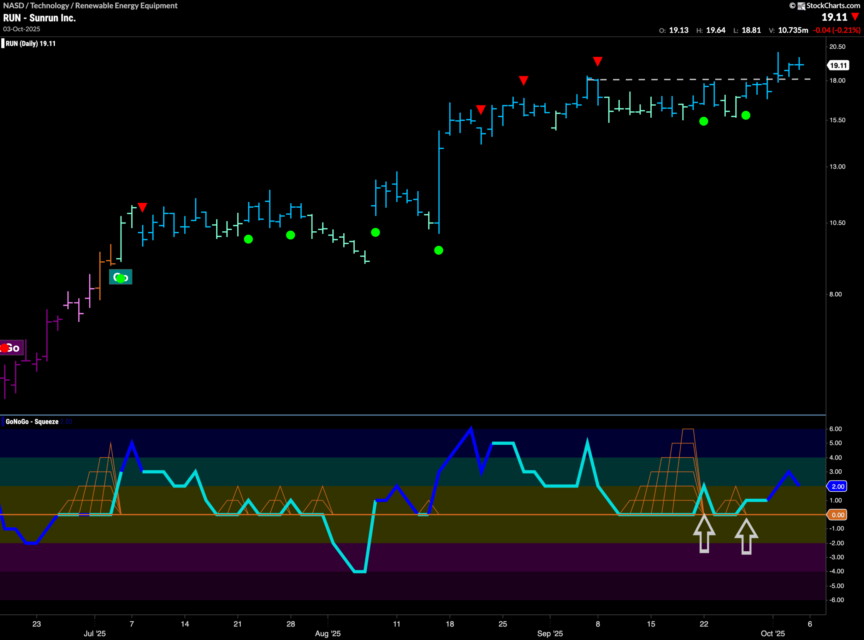Click the green dot marker near September 26
The height and width of the screenshot is (640, 864).
point(746,115)
